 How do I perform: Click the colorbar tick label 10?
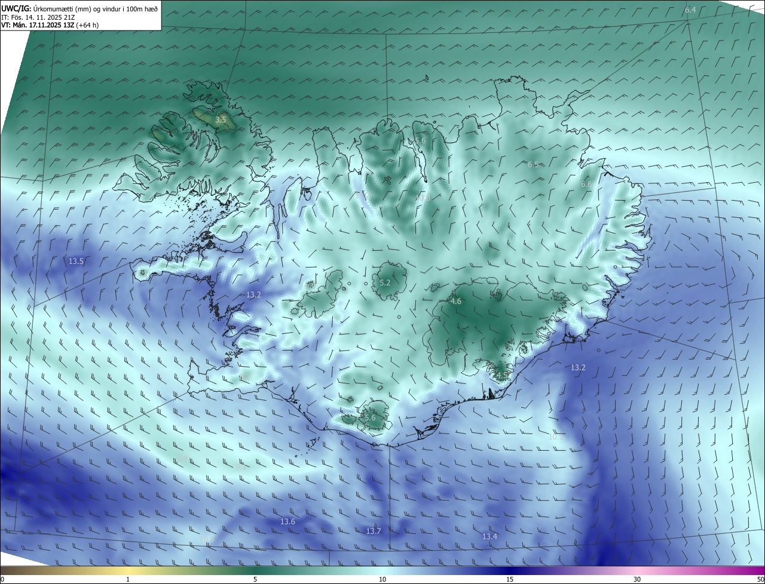pos(382,579)
